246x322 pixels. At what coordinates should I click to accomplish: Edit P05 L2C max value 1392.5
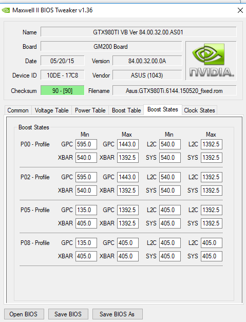[x=212, y=210]
